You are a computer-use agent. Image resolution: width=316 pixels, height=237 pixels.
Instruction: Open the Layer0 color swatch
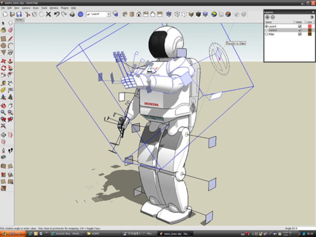(310, 26)
